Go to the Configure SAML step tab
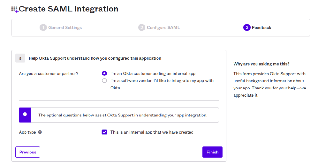318x164 pixels. tap(159, 28)
